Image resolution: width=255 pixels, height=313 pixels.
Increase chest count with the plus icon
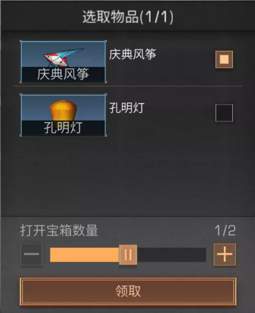pyautogui.click(x=225, y=254)
